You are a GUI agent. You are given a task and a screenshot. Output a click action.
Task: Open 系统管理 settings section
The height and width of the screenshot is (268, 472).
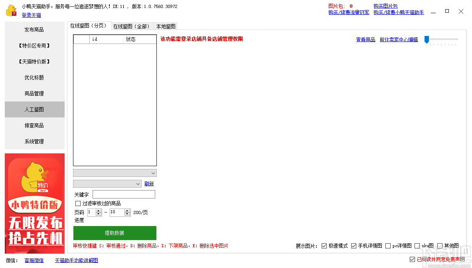coord(34,141)
